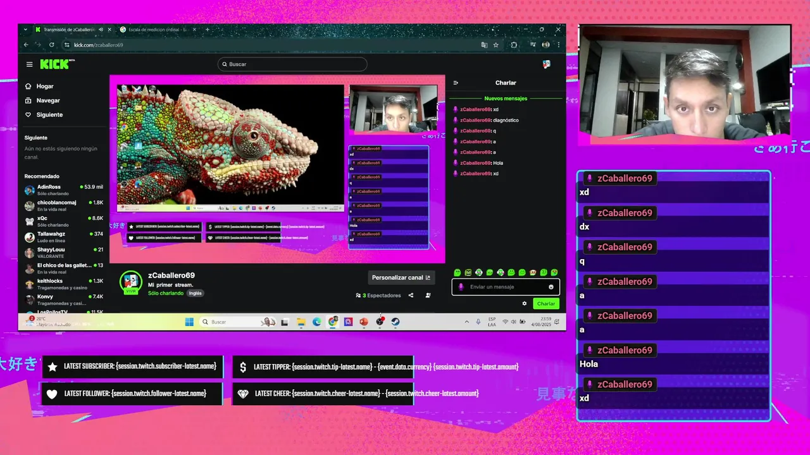Click the stream video player
The image size is (810, 455).
tap(277, 169)
